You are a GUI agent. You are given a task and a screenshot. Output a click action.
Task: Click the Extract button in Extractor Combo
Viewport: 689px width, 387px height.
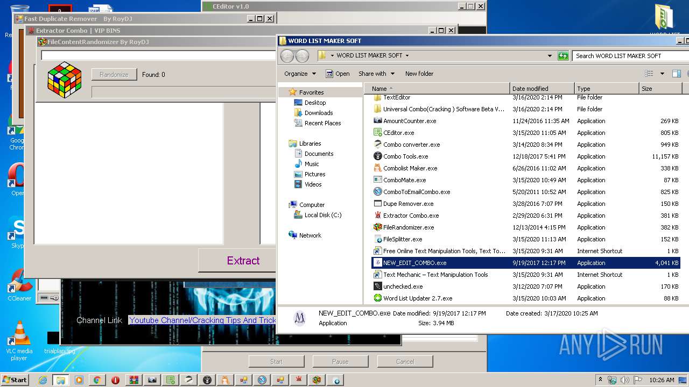click(237, 261)
